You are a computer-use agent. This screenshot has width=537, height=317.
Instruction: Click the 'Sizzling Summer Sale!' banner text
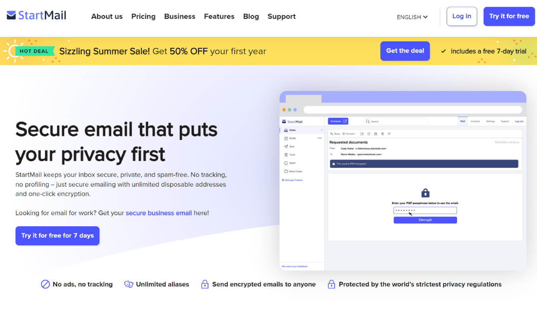(x=105, y=51)
